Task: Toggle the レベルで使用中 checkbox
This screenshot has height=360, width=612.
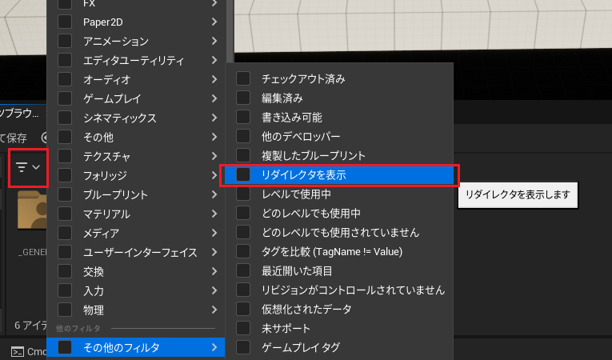Action: point(243,194)
